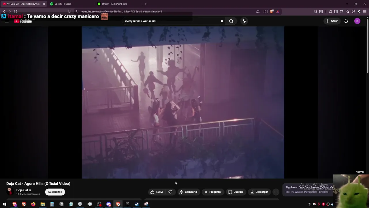The image size is (369, 208).
Task: Click the 13.9 M de suscriptores text
Action: (x=28, y=194)
